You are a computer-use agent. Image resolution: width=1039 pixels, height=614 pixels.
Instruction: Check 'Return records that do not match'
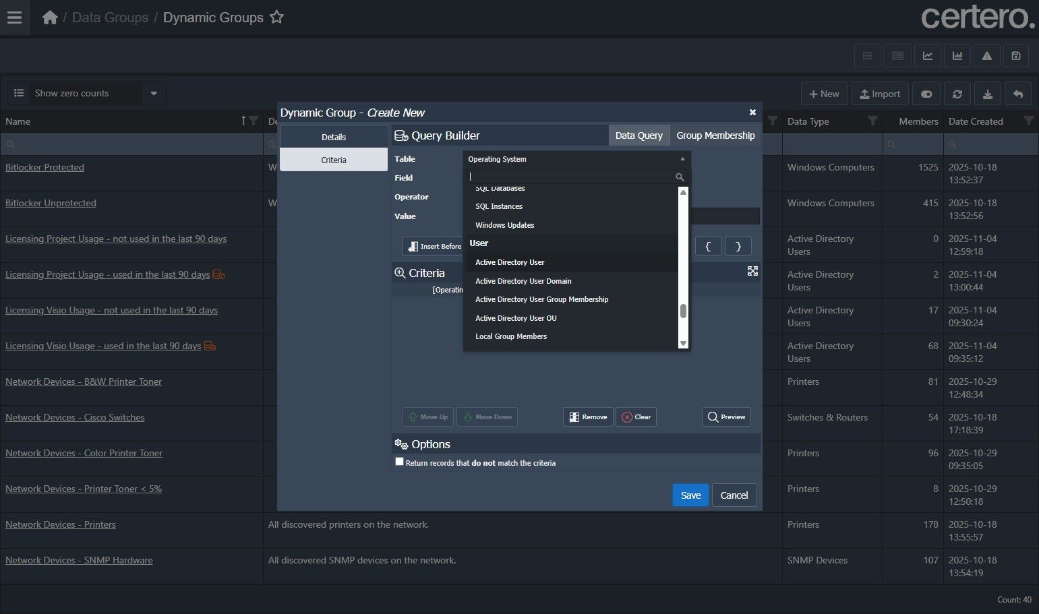click(399, 462)
